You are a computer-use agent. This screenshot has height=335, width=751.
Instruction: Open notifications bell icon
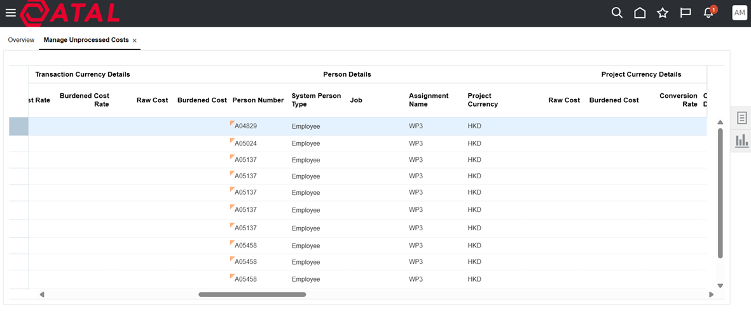click(x=708, y=13)
